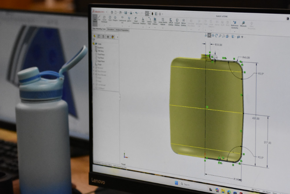Click the Offset Entities tool
Image resolution: width=290 pixels, height=194 pixels.
171,22
